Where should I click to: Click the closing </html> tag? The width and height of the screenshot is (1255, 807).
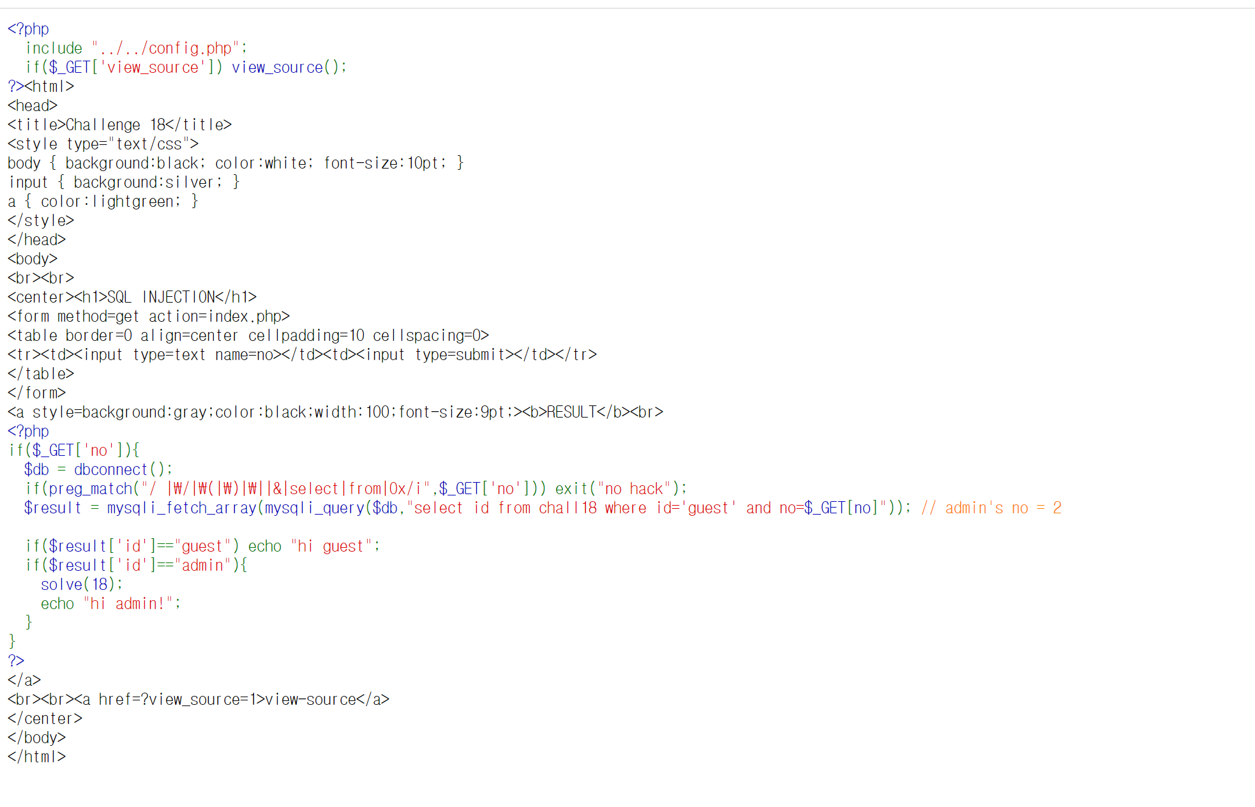point(36,757)
